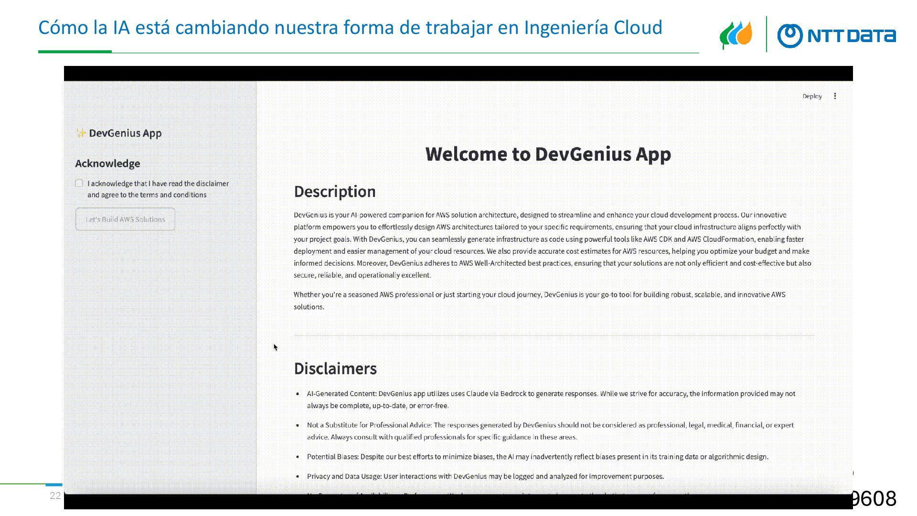Viewport: 917px width, 516px height.
Task: Click the Potential Biases disclaimer bullet
Action: [x=537, y=457]
